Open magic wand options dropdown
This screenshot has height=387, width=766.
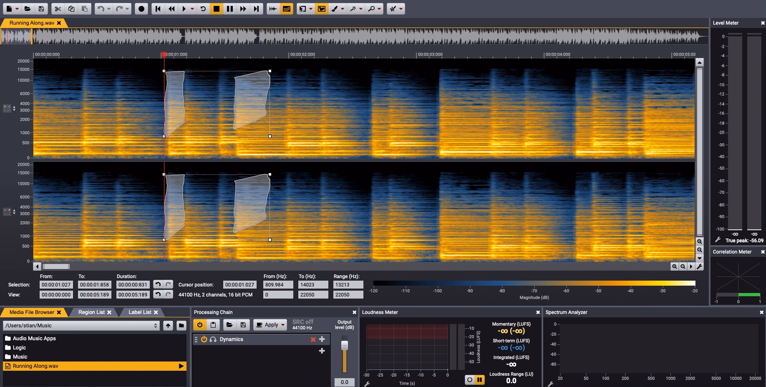pyautogui.click(x=361, y=9)
